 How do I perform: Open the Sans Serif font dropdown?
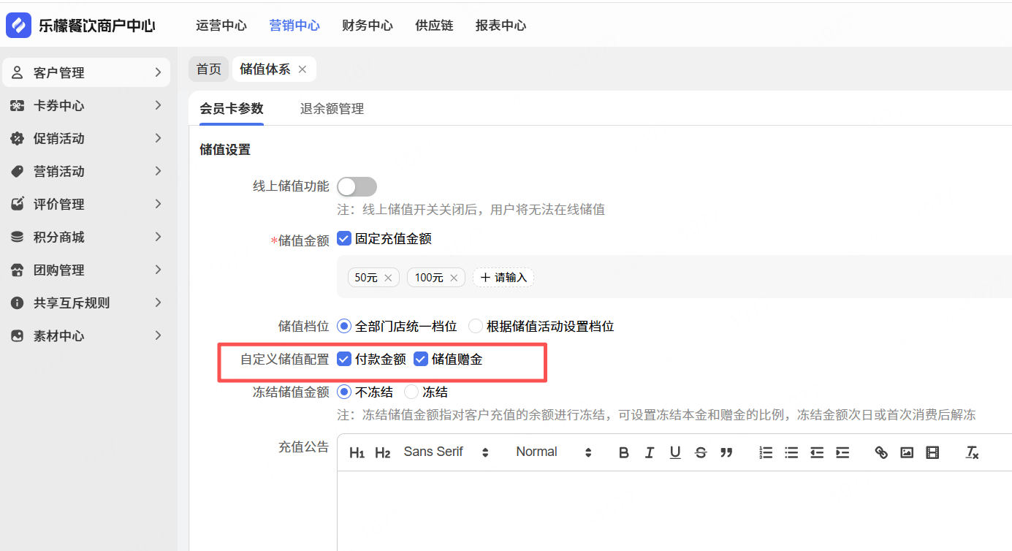pos(446,452)
